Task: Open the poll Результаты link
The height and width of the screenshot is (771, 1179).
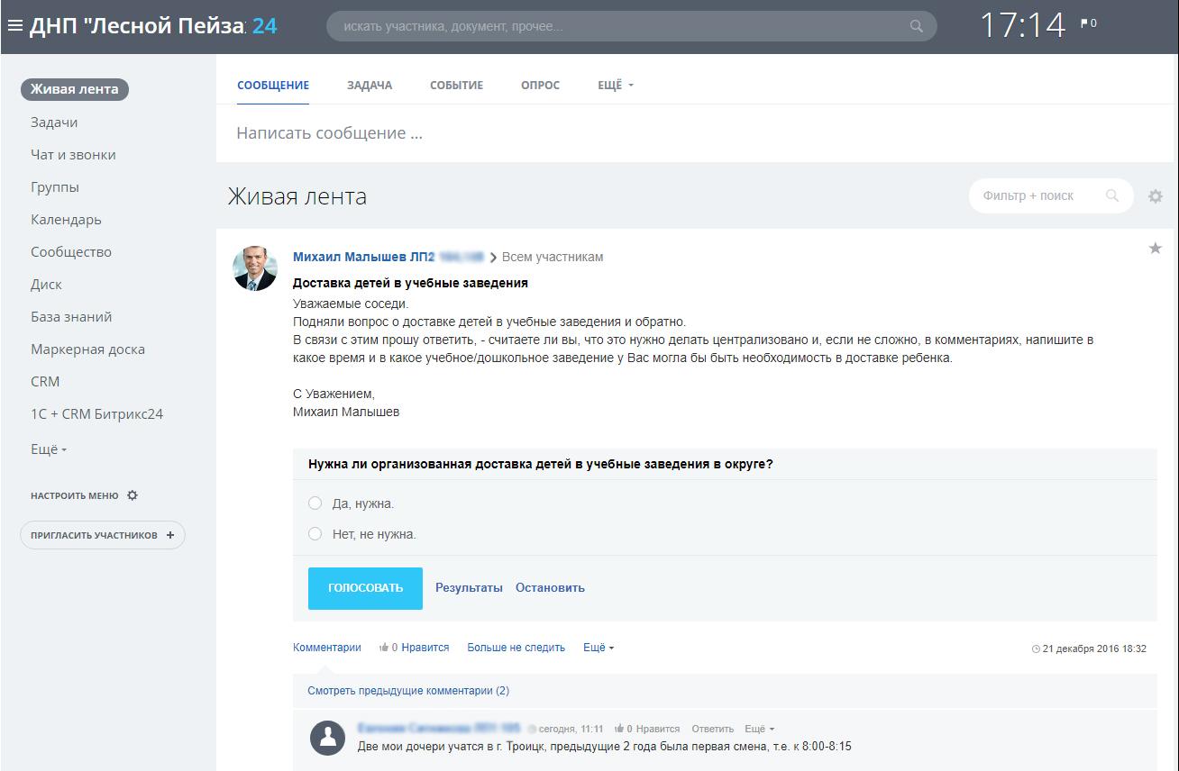Action: pyautogui.click(x=469, y=588)
